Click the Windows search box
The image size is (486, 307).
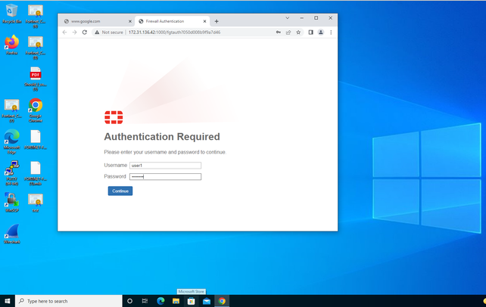(68, 301)
